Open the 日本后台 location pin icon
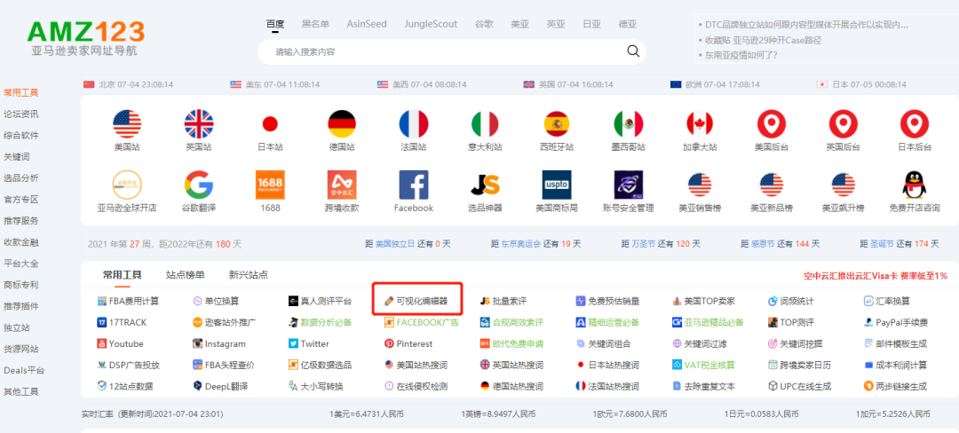Screen dimensions: 959x433 point(915,124)
